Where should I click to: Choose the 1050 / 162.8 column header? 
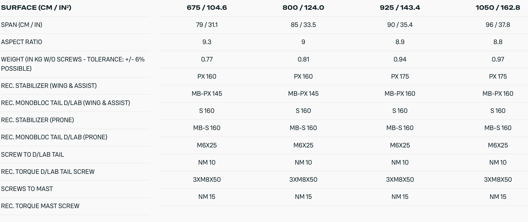pyautogui.click(x=498, y=8)
